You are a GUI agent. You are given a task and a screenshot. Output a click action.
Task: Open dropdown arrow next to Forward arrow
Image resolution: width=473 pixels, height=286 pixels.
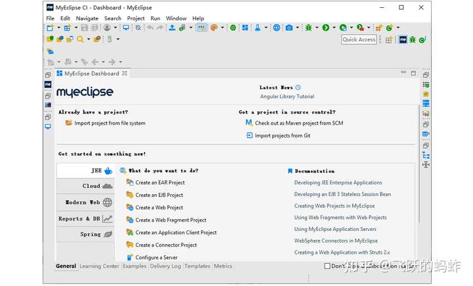[x=120, y=62]
